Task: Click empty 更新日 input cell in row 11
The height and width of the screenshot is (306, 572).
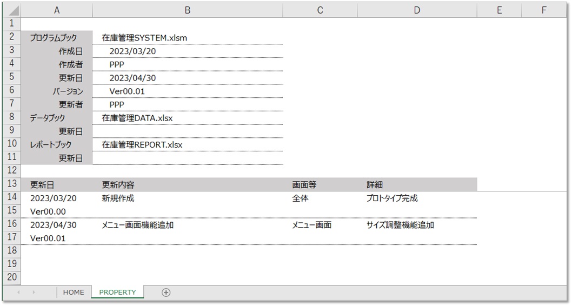Action: (x=188, y=158)
